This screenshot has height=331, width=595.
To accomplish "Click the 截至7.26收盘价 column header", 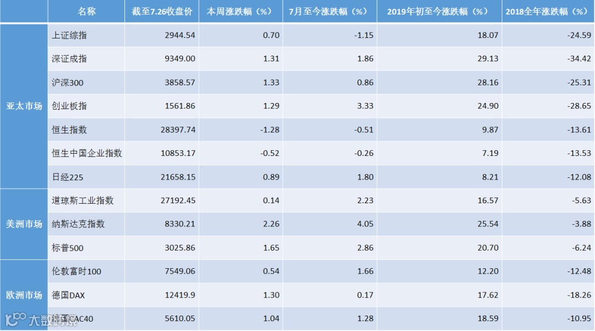I will pos(162,12).
